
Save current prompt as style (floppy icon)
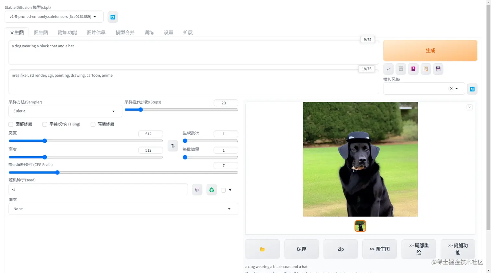[x=438, y=69]
